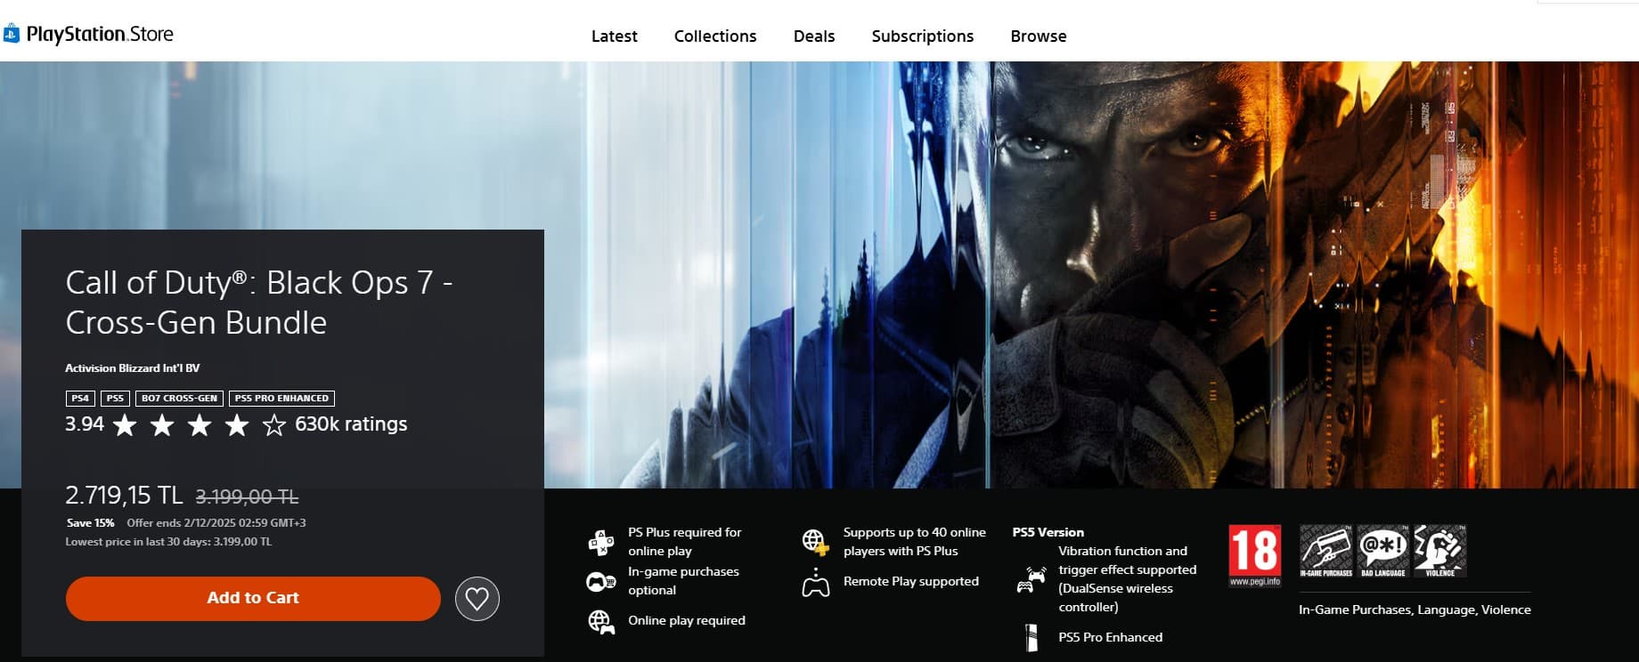Screen dimensions: 1639x662
Task: Click the Bad Language descriptor icon
Action: [1383, 551]
